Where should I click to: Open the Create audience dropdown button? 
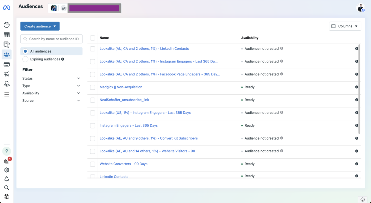click(x=40, y=26)
